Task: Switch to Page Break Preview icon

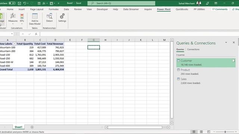Action: 209,132
